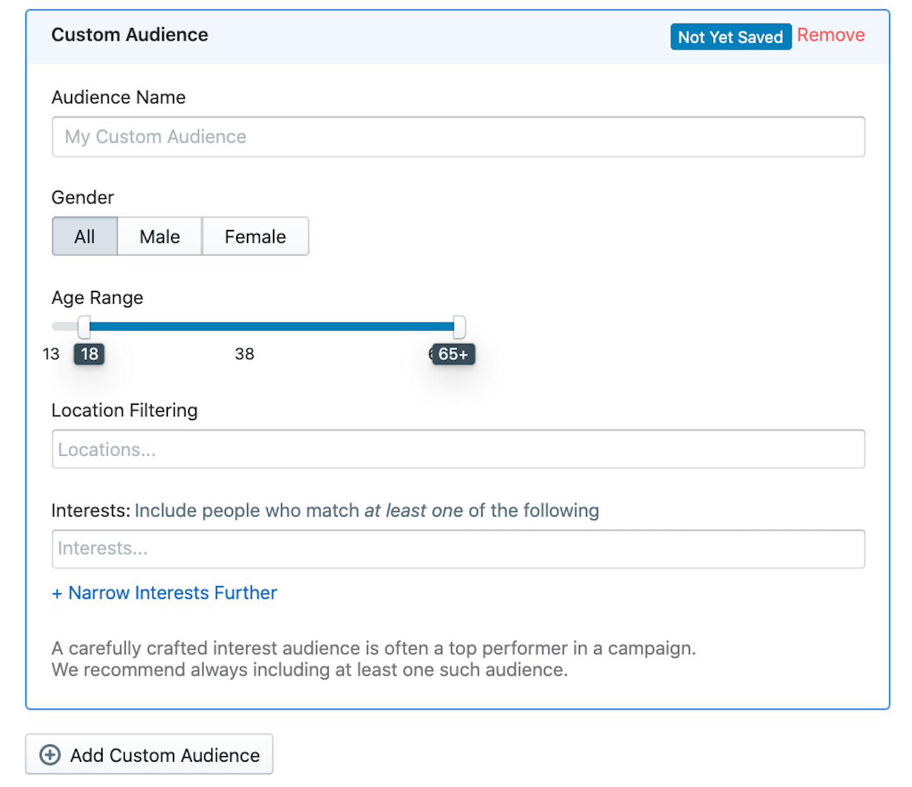
Task: Click the plus circle icon on Add Custom Audience
Action: [50, 755]
